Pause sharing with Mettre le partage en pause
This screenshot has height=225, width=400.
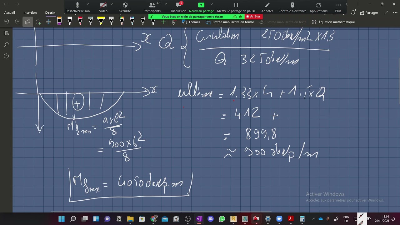coord(236,7)
